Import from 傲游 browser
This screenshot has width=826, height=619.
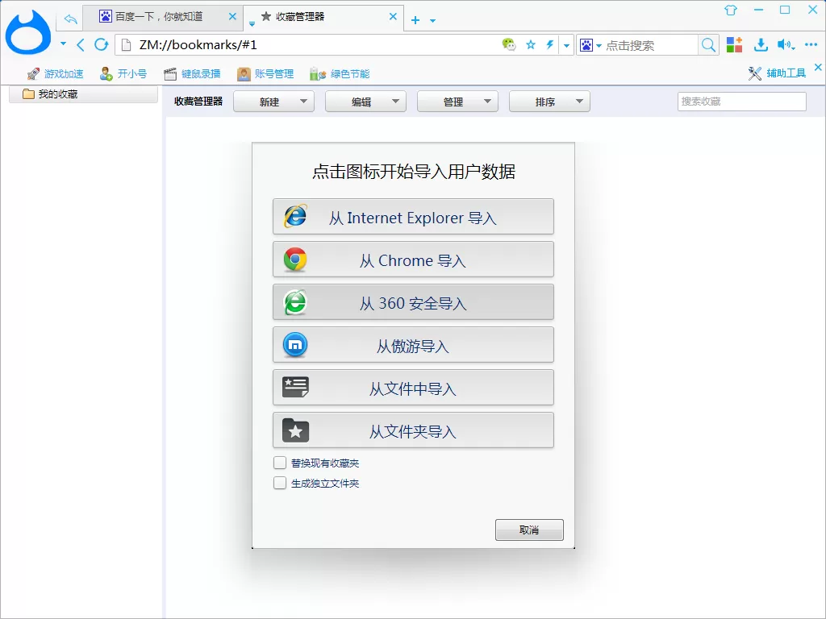pyautogui.click(x=413, y=345)
